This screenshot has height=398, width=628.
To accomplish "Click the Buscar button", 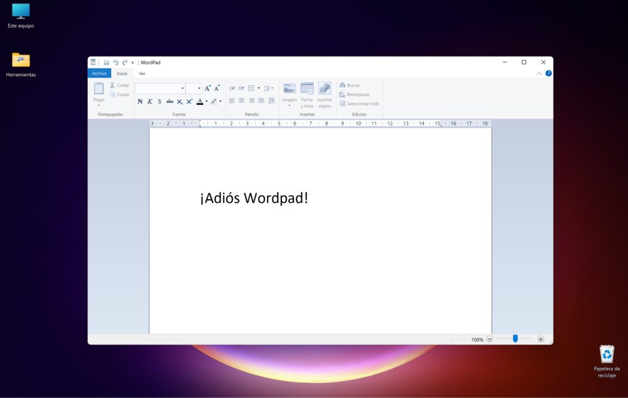I will (350, 85).
